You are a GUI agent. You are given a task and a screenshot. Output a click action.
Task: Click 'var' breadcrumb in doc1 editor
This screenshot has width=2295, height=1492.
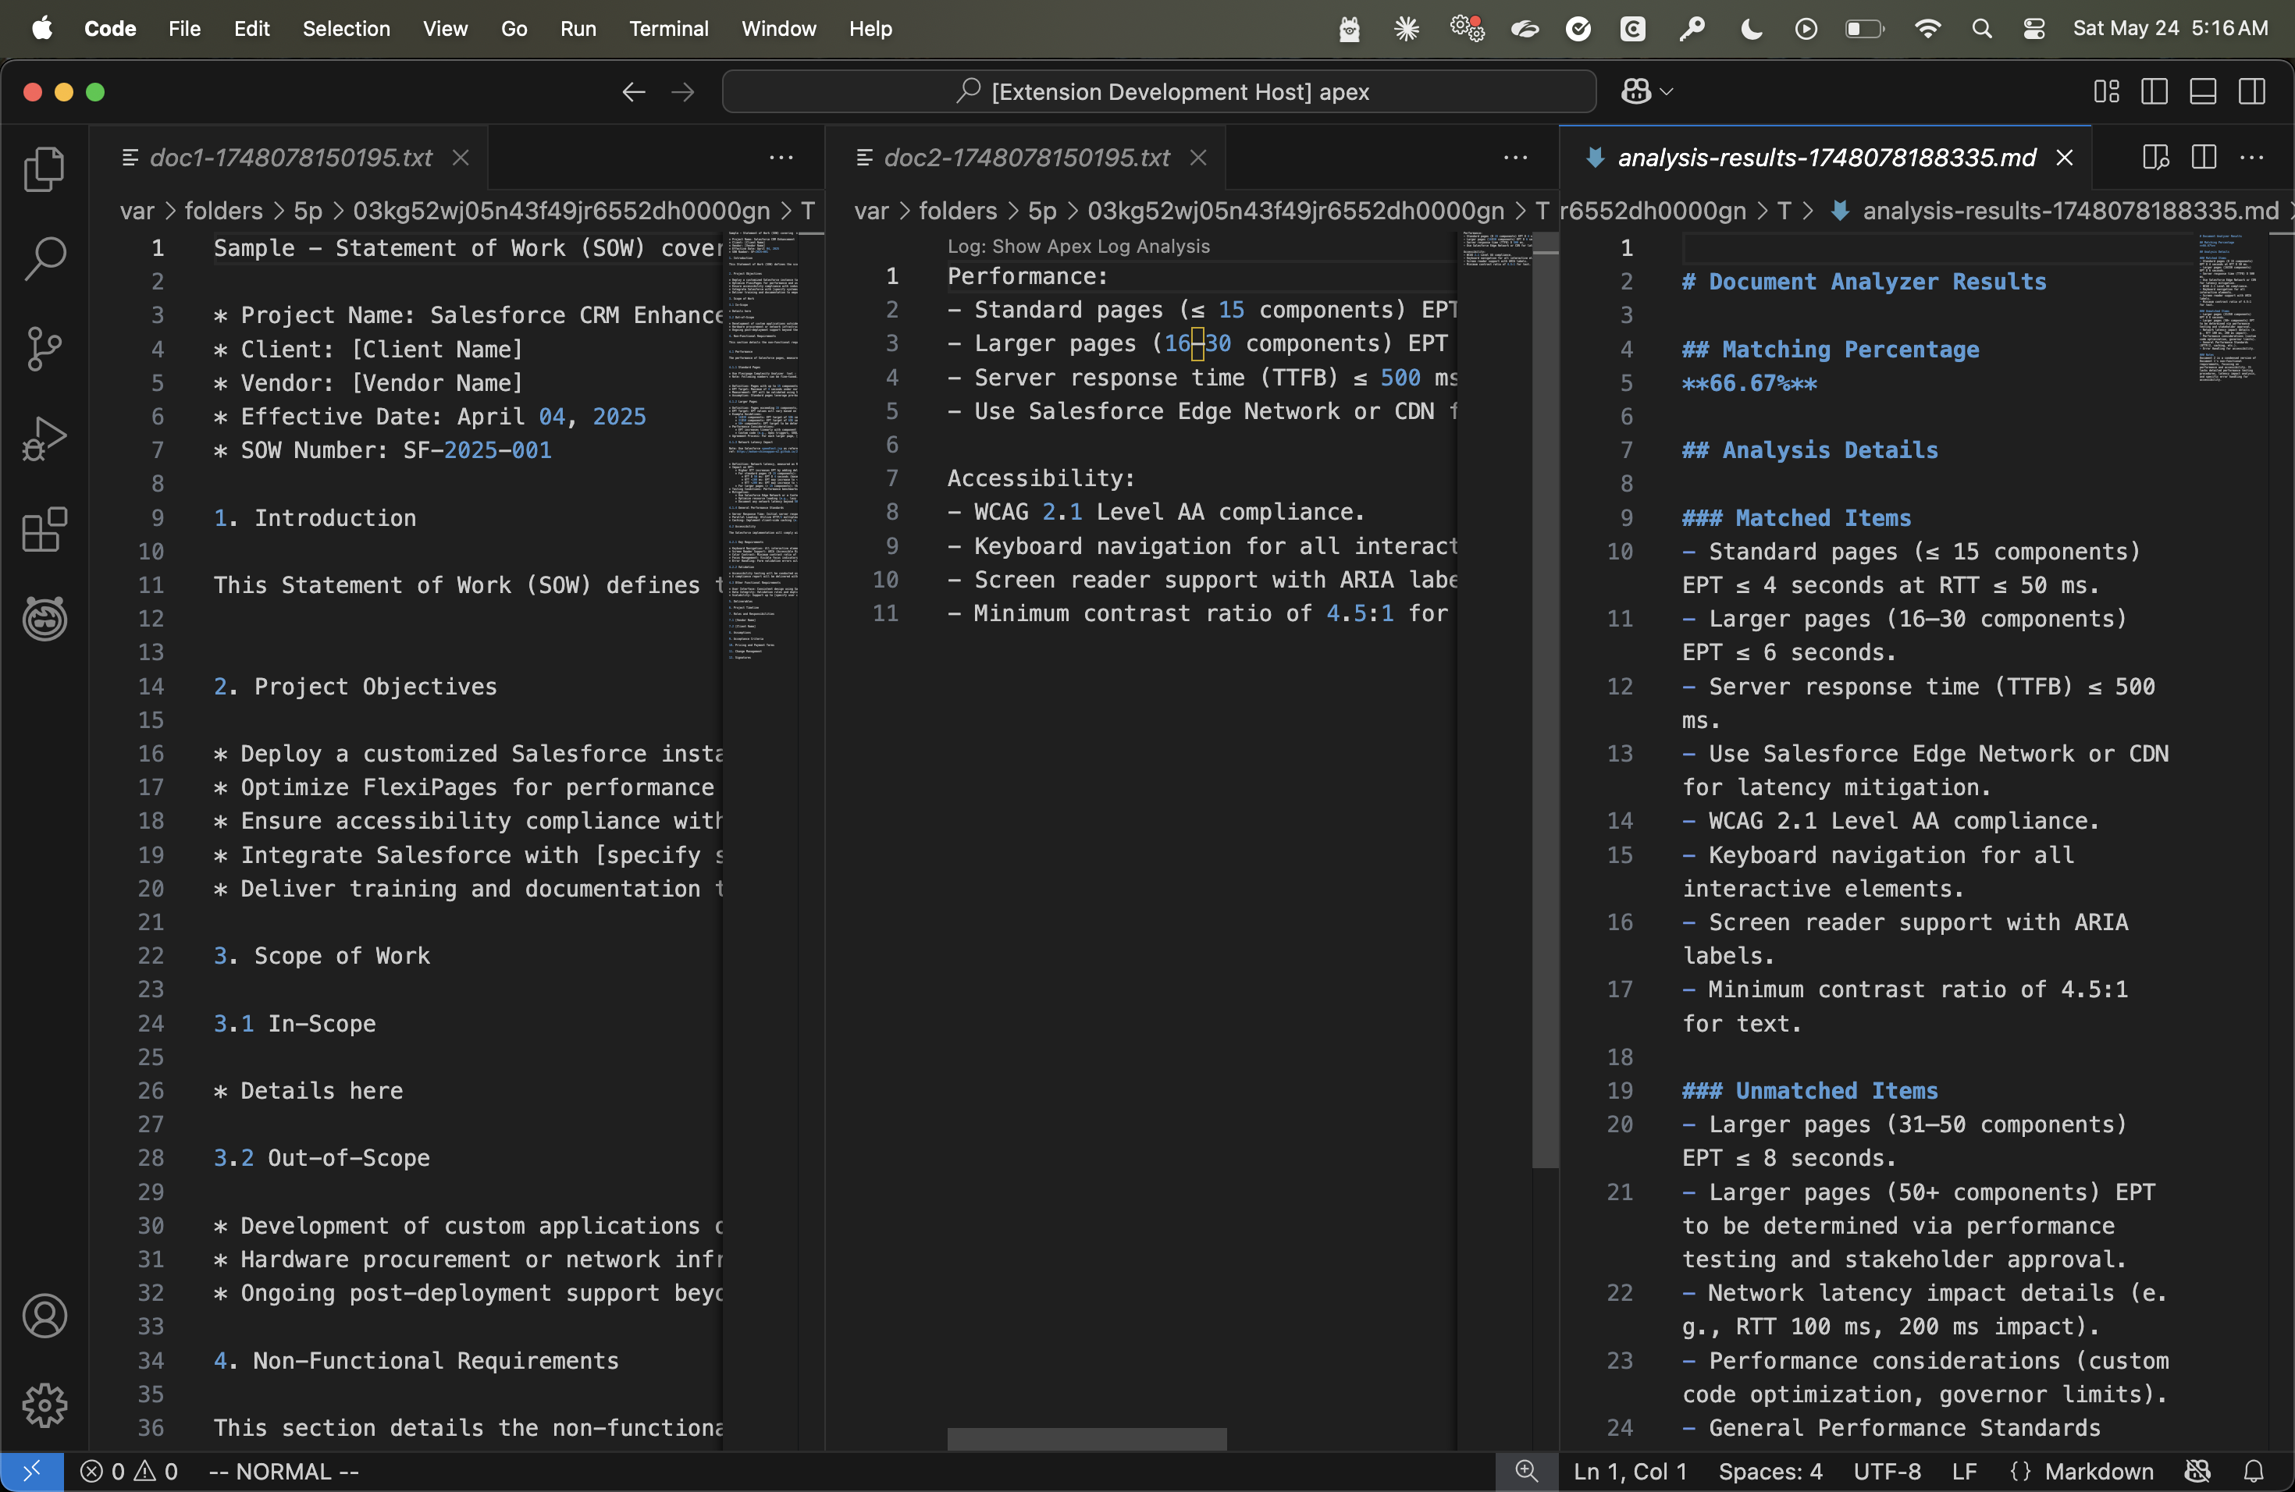pyautogui.click(x=137, y=211)
